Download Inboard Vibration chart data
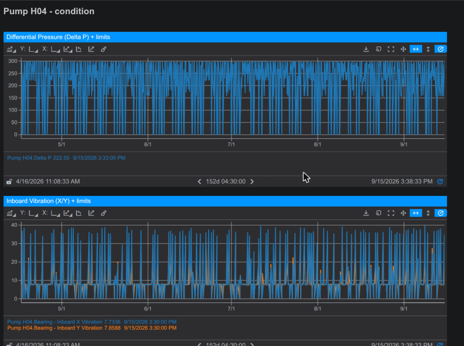 tap(366, 213)
